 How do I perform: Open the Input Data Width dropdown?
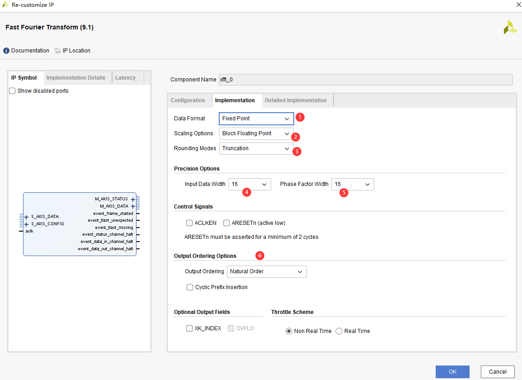(x=249, y=184)
